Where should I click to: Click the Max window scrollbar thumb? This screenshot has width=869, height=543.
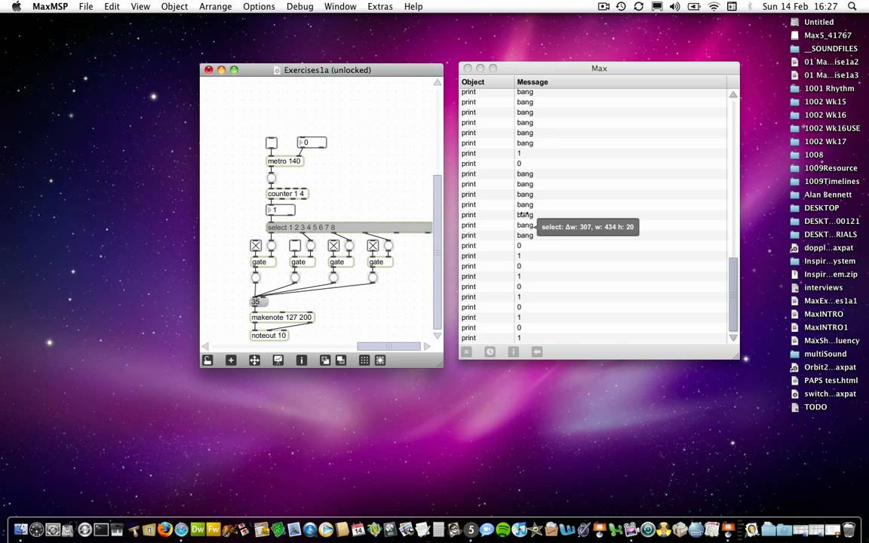coord(733,293)
